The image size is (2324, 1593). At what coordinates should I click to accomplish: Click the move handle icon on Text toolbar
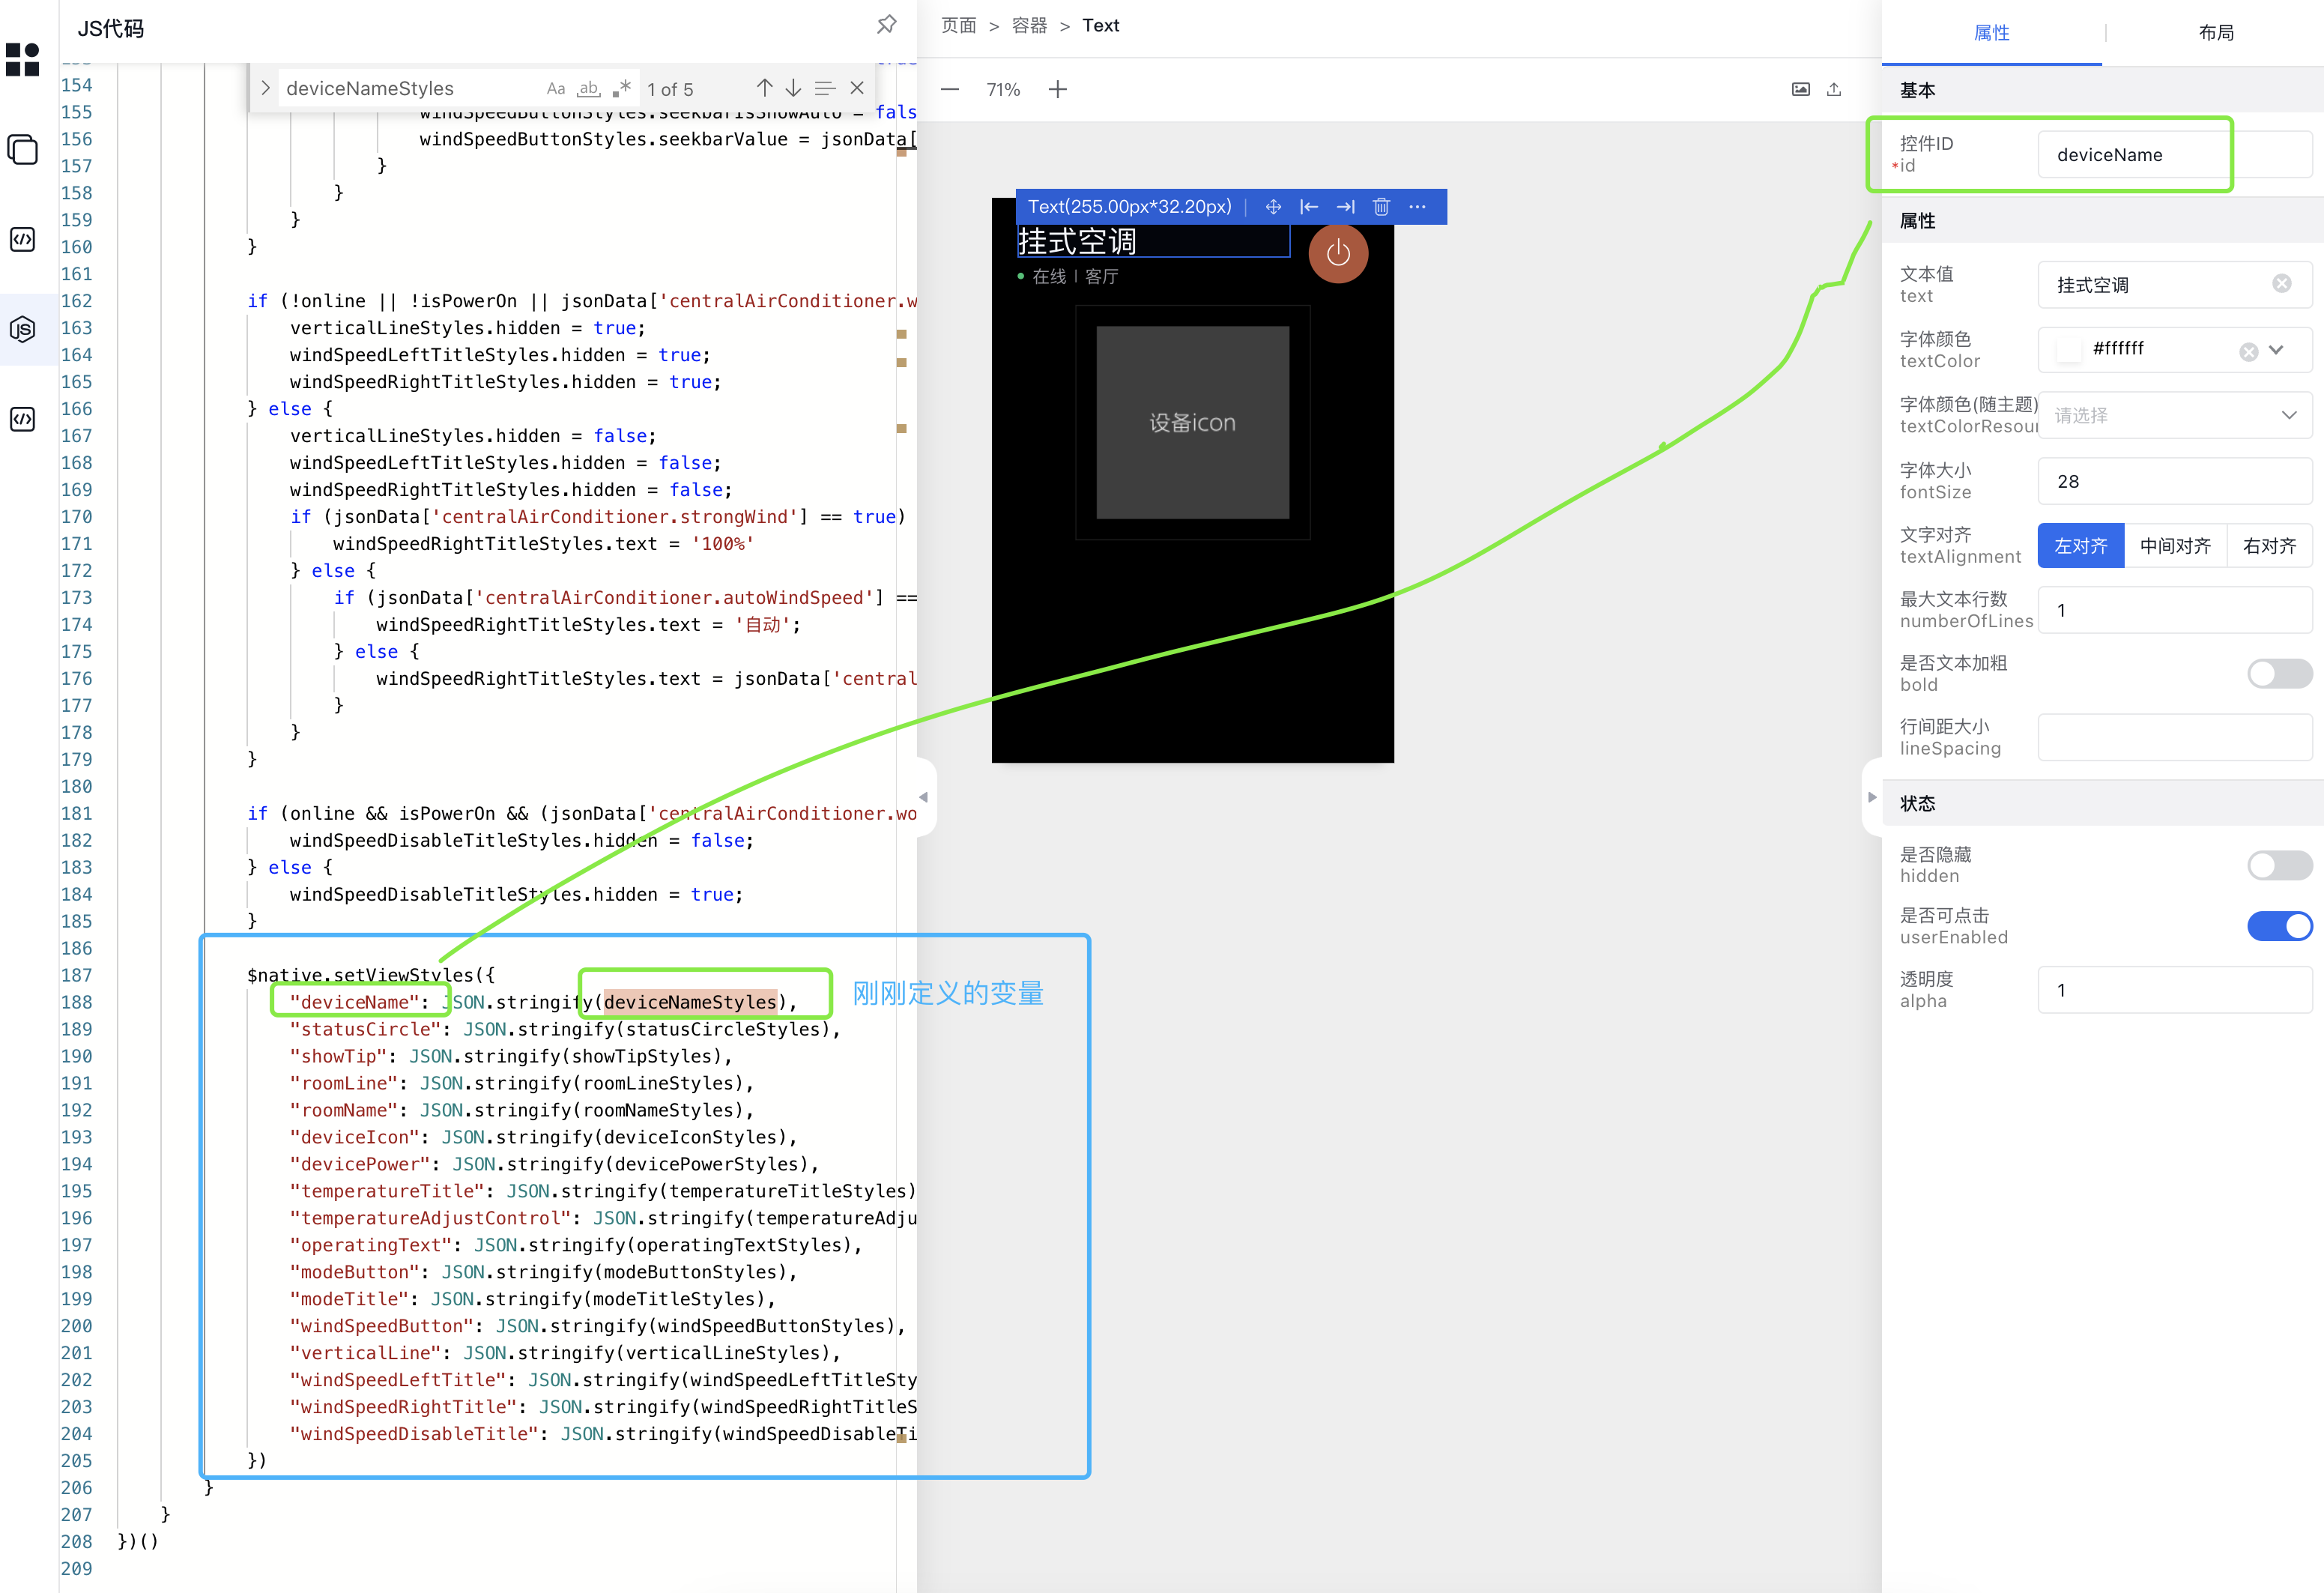pos(1273,207)
